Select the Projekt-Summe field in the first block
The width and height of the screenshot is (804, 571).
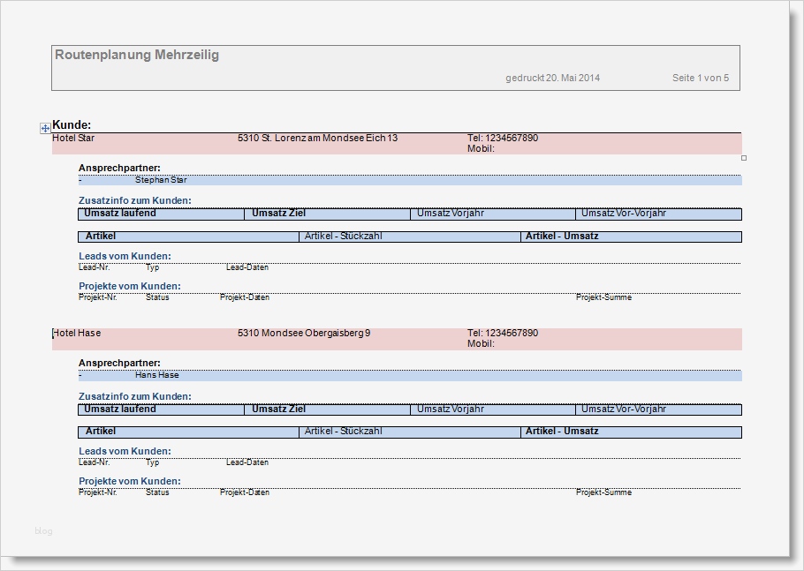(603, 297)
